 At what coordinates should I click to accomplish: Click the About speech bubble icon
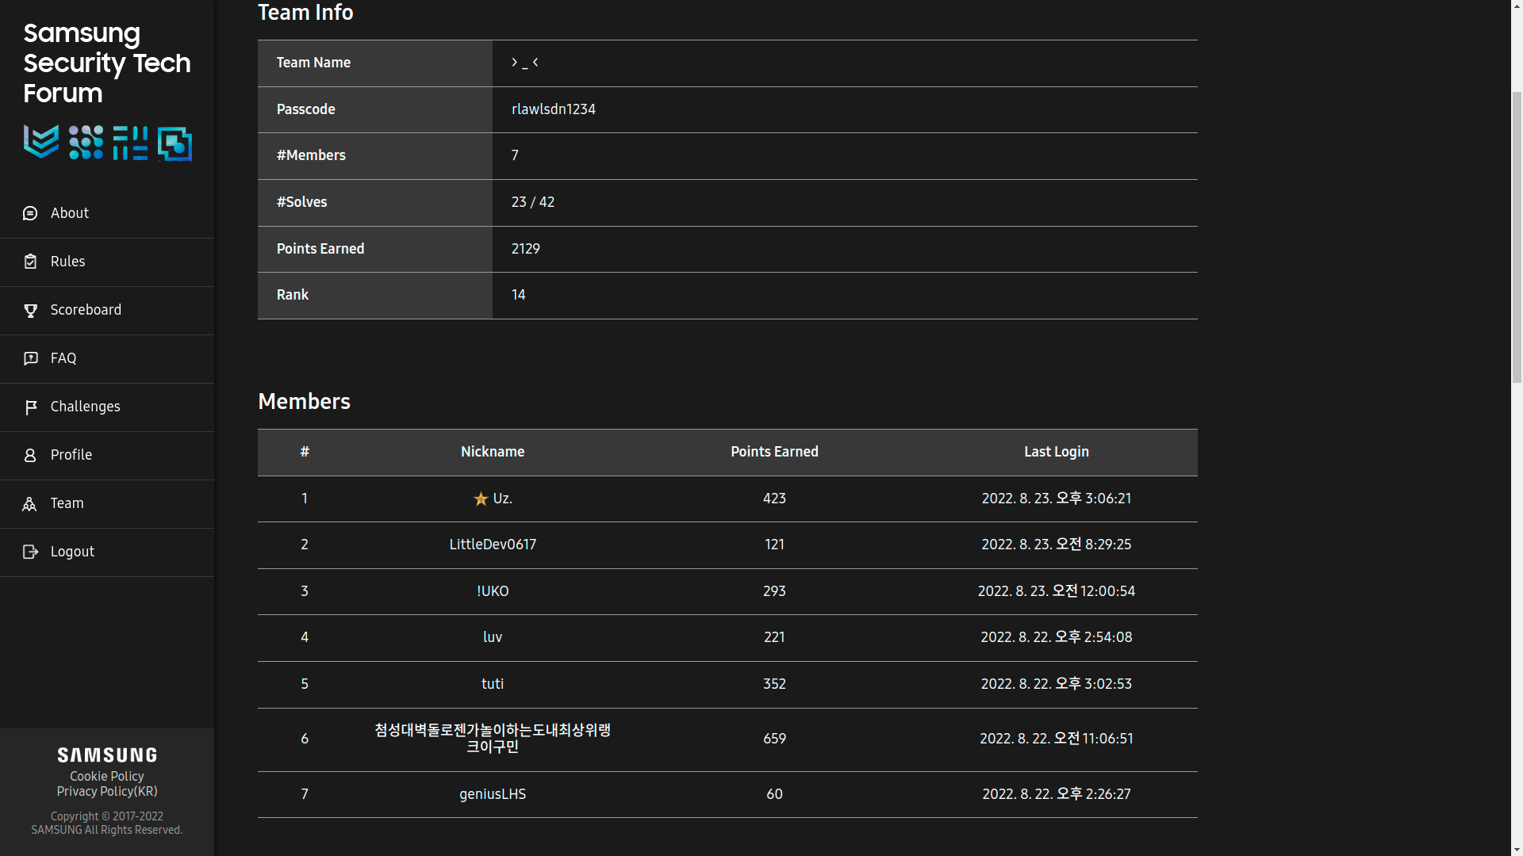pyautogui.click(x=30, y=213)
